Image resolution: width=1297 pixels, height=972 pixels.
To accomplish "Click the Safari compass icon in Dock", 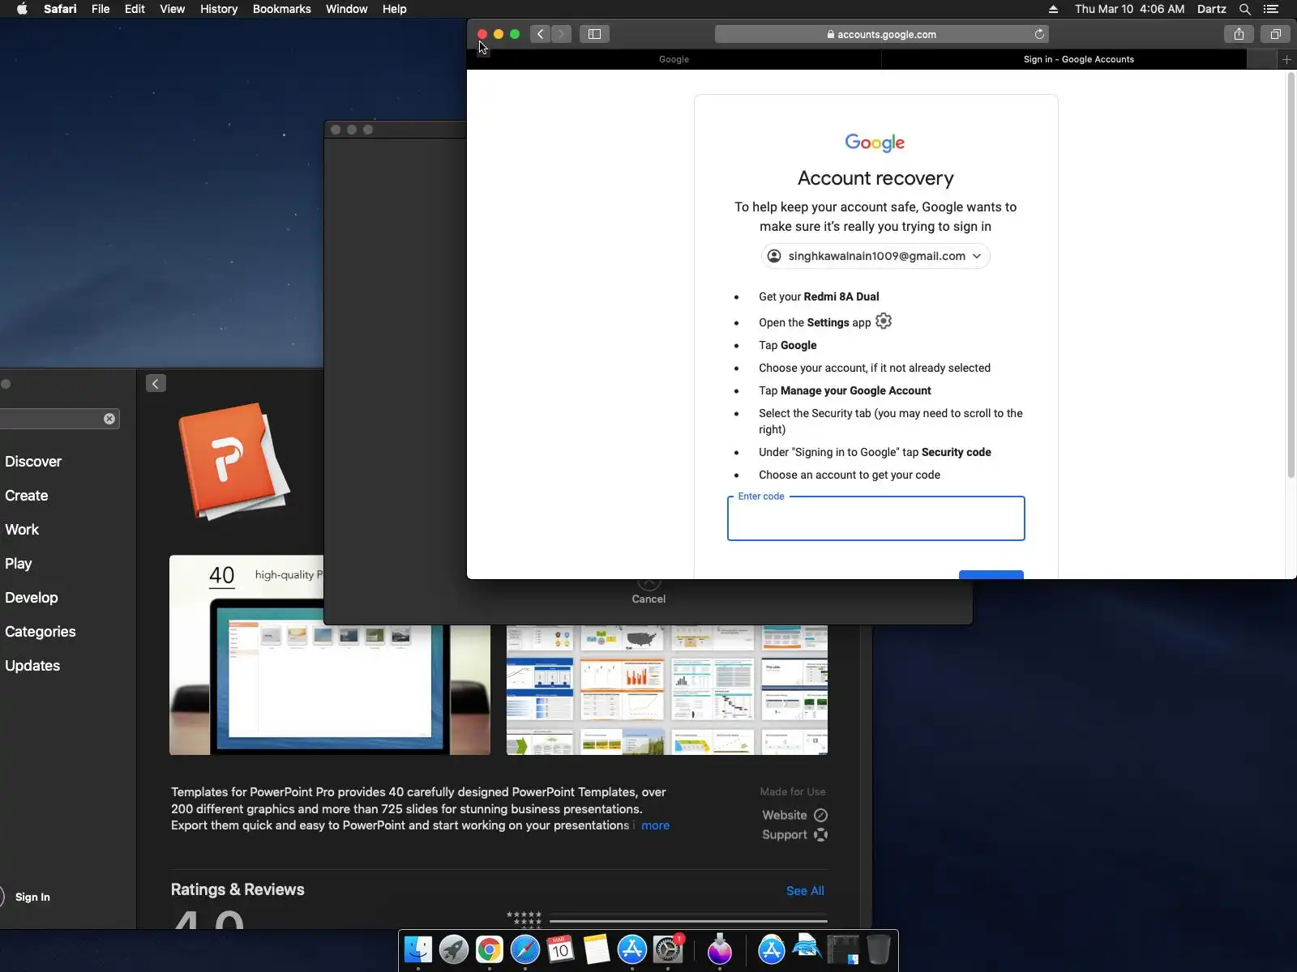I will [x=525, y=949].
